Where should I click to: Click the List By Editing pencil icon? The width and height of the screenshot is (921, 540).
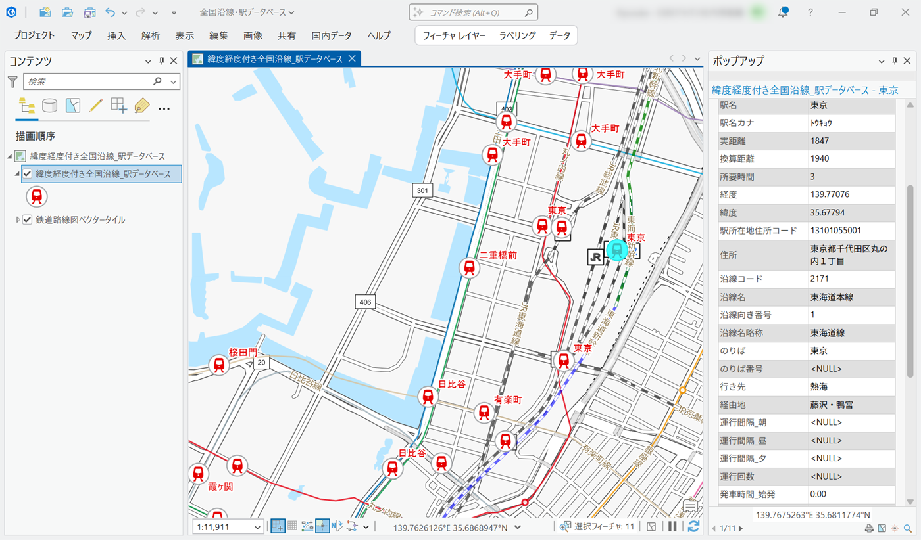95,105
